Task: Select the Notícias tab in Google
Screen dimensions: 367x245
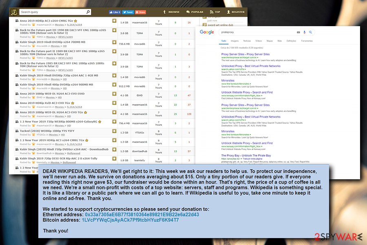Action: (x=247, y=41)
